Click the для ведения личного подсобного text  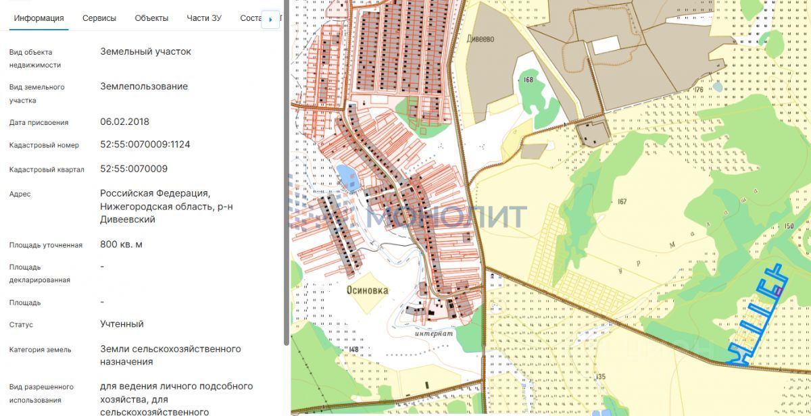point(176,386)
